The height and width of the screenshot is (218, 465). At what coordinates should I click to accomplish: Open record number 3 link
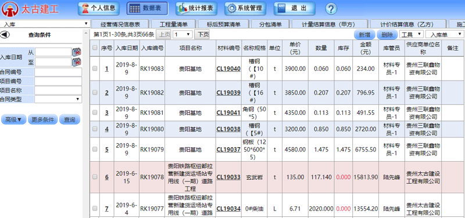click(107, 112)
